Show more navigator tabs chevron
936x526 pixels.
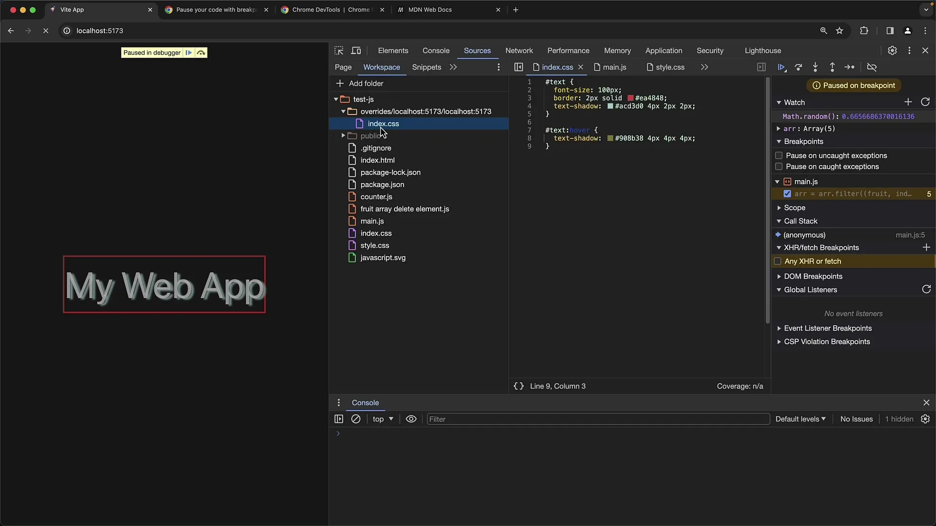[453, 67]
